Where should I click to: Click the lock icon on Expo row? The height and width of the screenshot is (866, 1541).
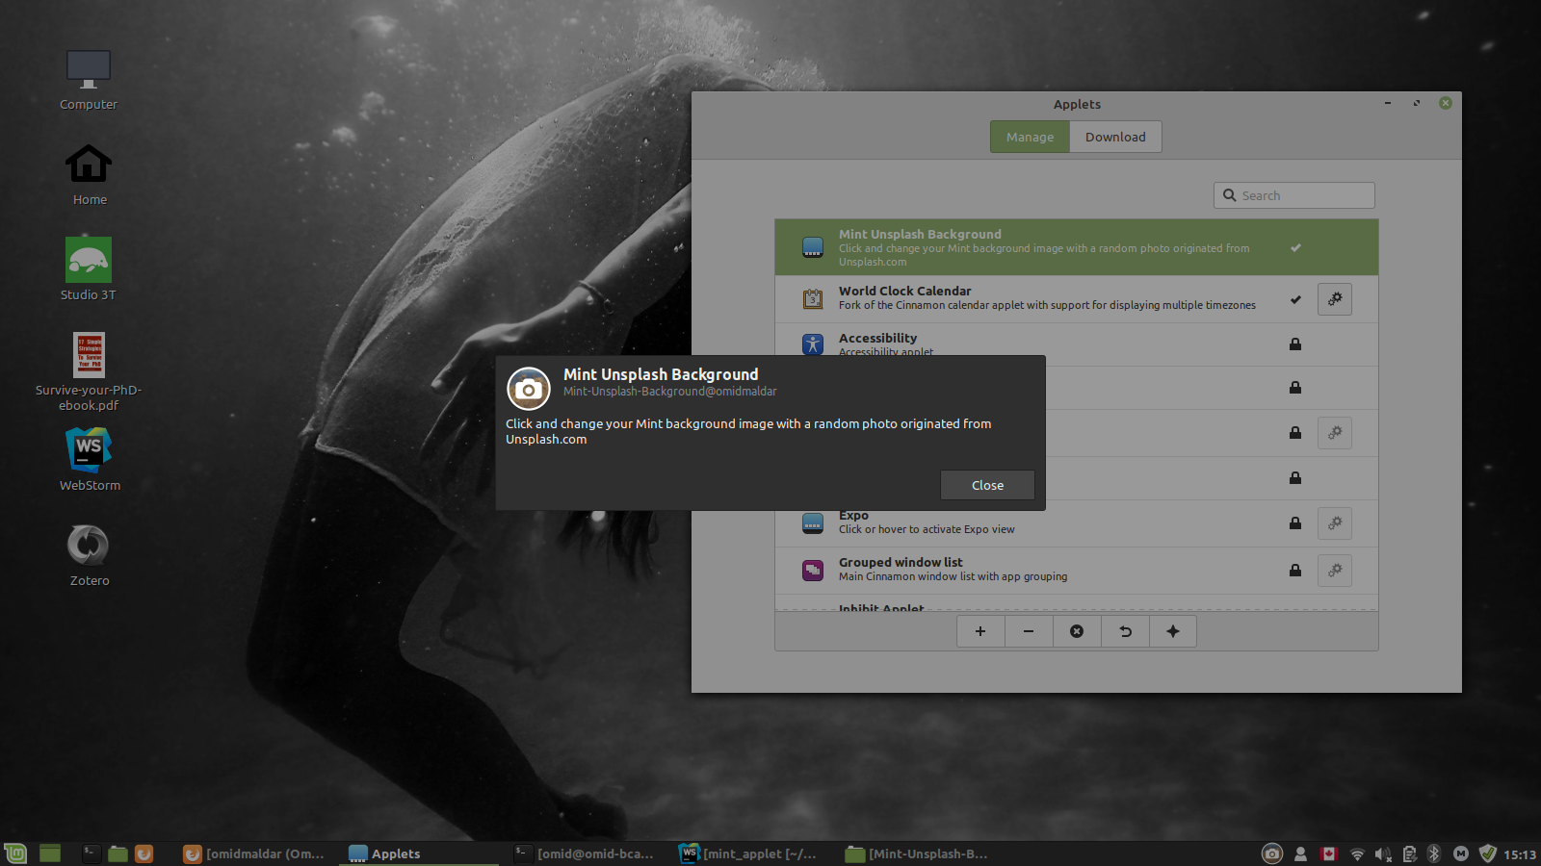[1295, 522]
